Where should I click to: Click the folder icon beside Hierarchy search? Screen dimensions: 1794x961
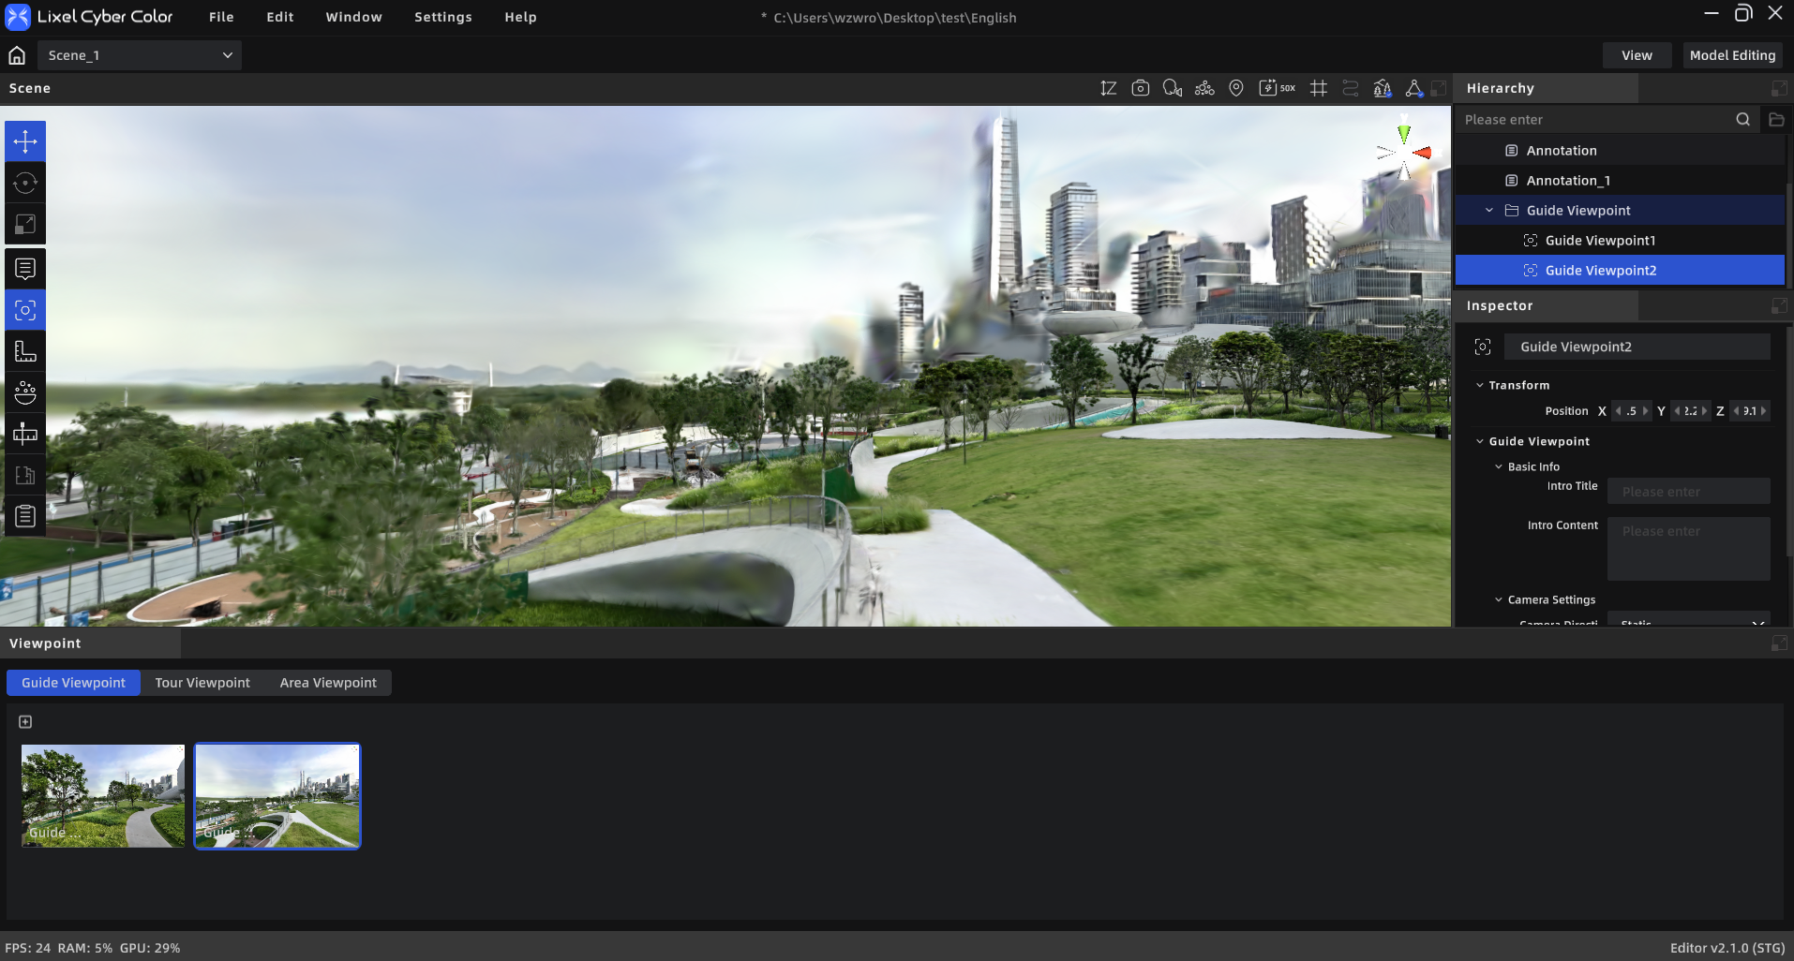click(1776, 119)
